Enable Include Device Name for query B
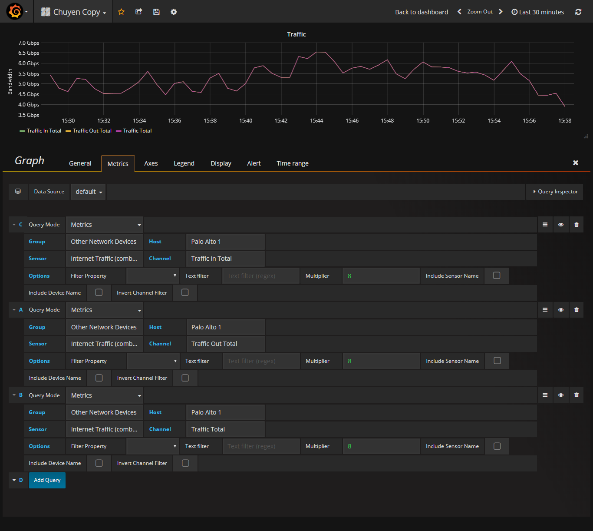 (x=99, y=463)
